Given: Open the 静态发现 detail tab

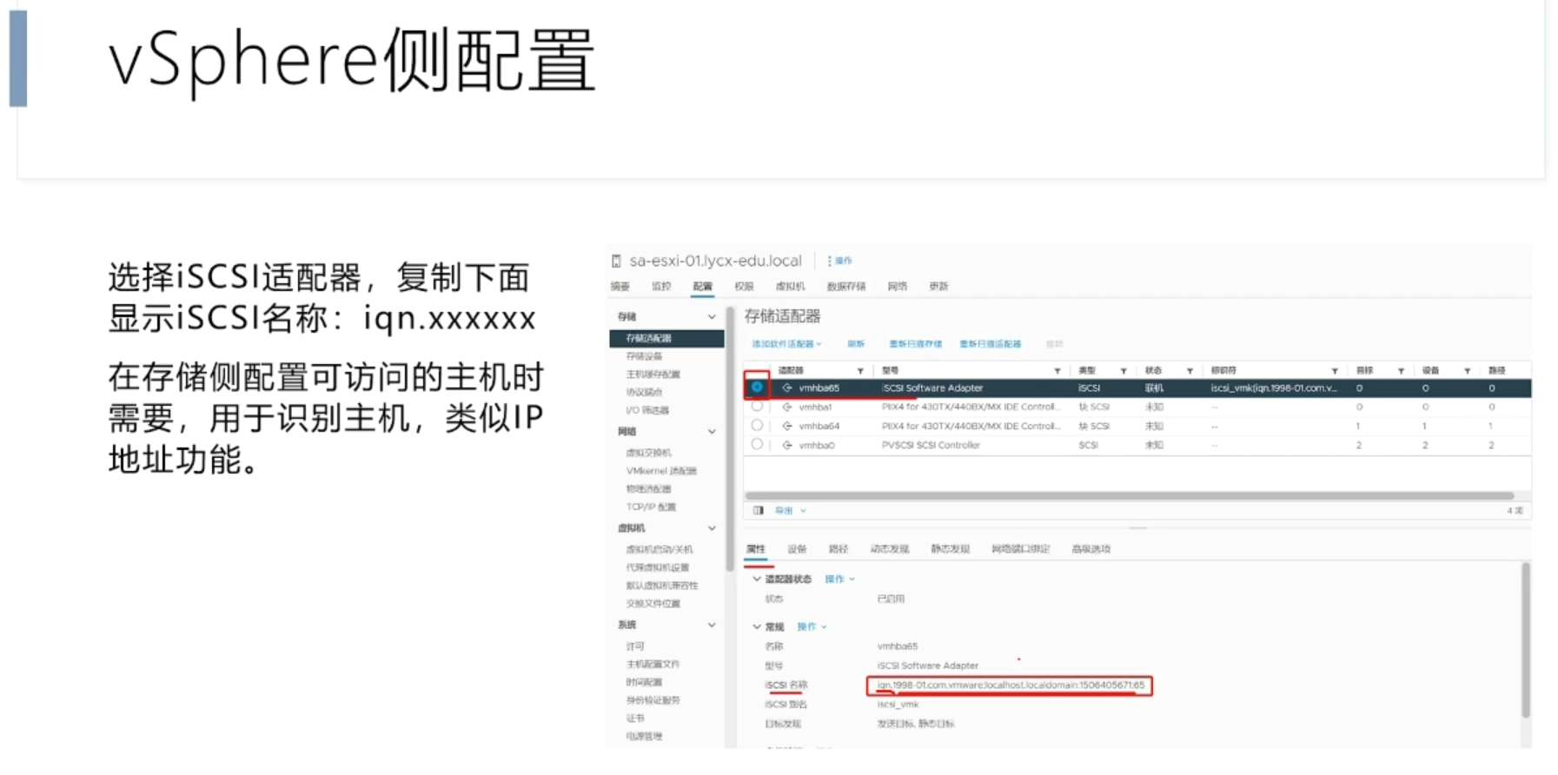Looking at the screenshot, I should pyautogui.click(x=950, y=549).
